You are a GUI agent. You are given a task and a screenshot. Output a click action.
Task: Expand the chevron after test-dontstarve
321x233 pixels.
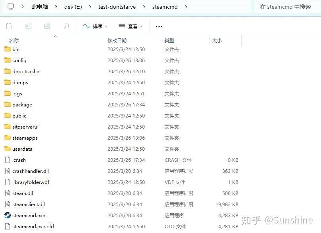[x=144, y=7]
